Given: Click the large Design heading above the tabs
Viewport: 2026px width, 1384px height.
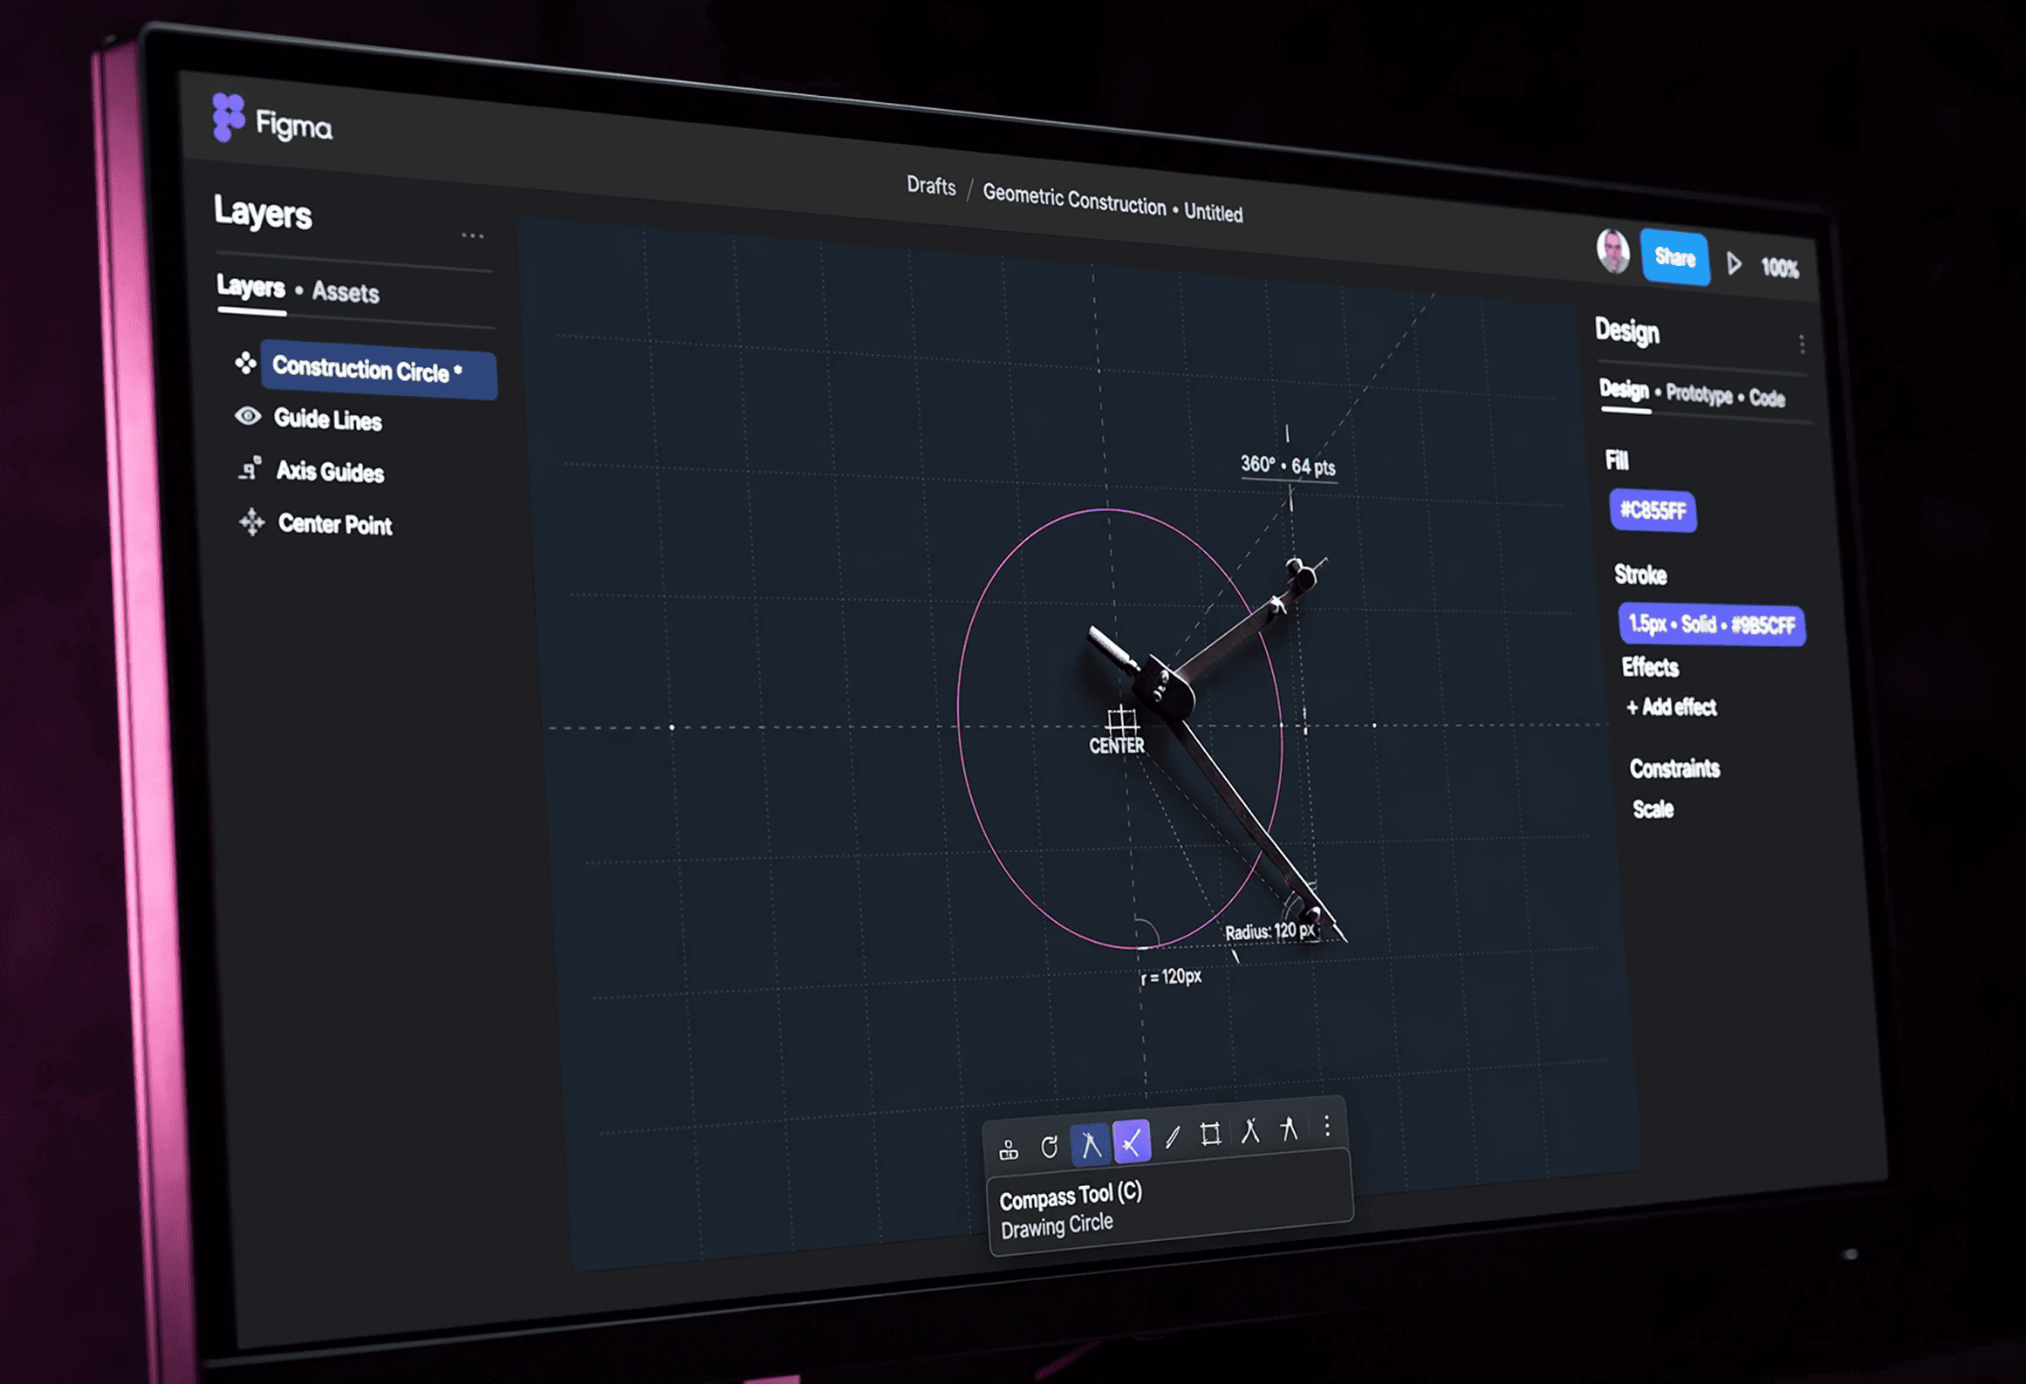Looking at the screenshot, I should [1627, 331].
